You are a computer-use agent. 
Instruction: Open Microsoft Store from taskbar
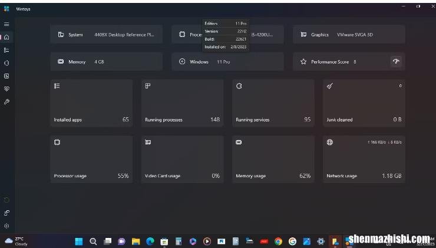click(x=164, y=242)
